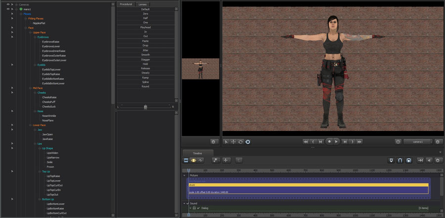Collapse the Eyebrows group in tree
The height and width of the screenshot is (218, 445).
tap(36, 37)
